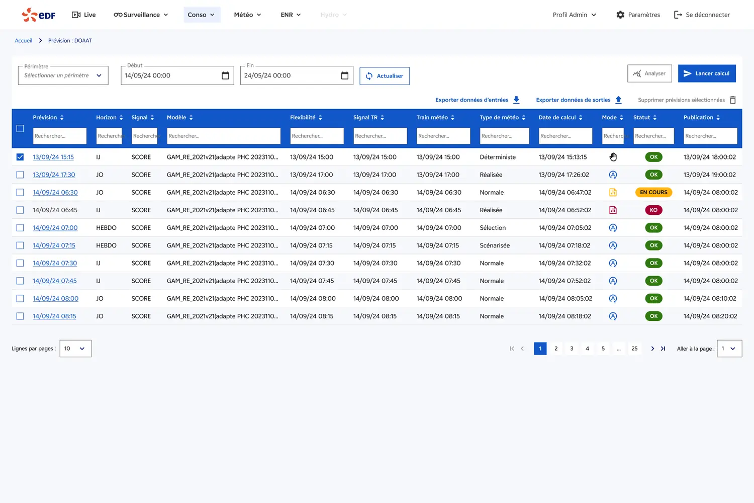Open the Météo dropdown menu
Image resolution: width=754 pixels, height=503 pixels.
click(247, 15)
